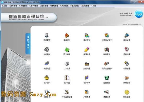
Task: Open the H.帮助 menu
Action: click(x=93, y=6)
